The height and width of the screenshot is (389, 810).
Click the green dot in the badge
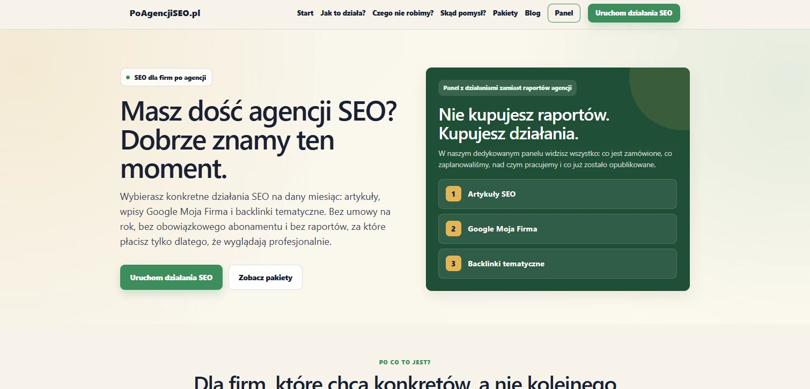[128, 78]
